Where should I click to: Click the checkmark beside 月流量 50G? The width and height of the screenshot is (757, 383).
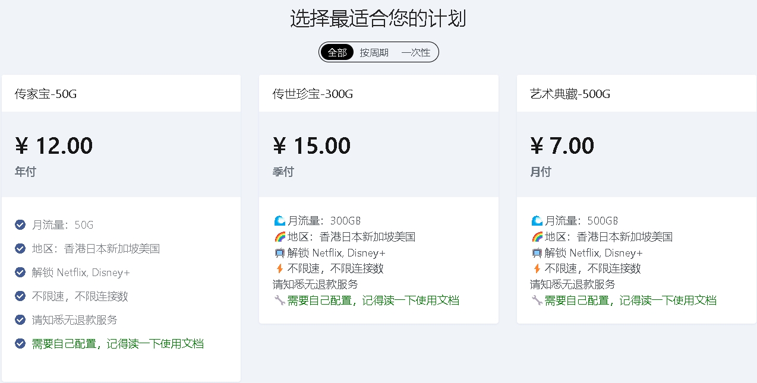click(20, 224)
